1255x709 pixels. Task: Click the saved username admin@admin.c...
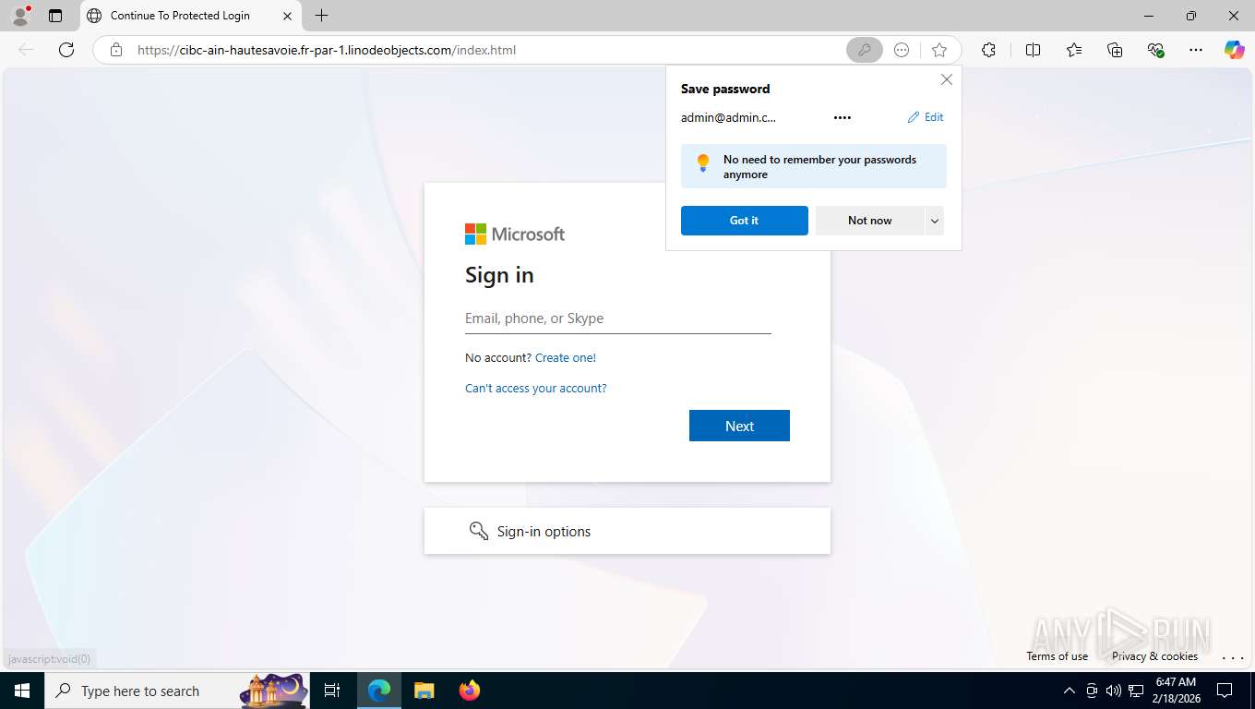tap(728, 117)
